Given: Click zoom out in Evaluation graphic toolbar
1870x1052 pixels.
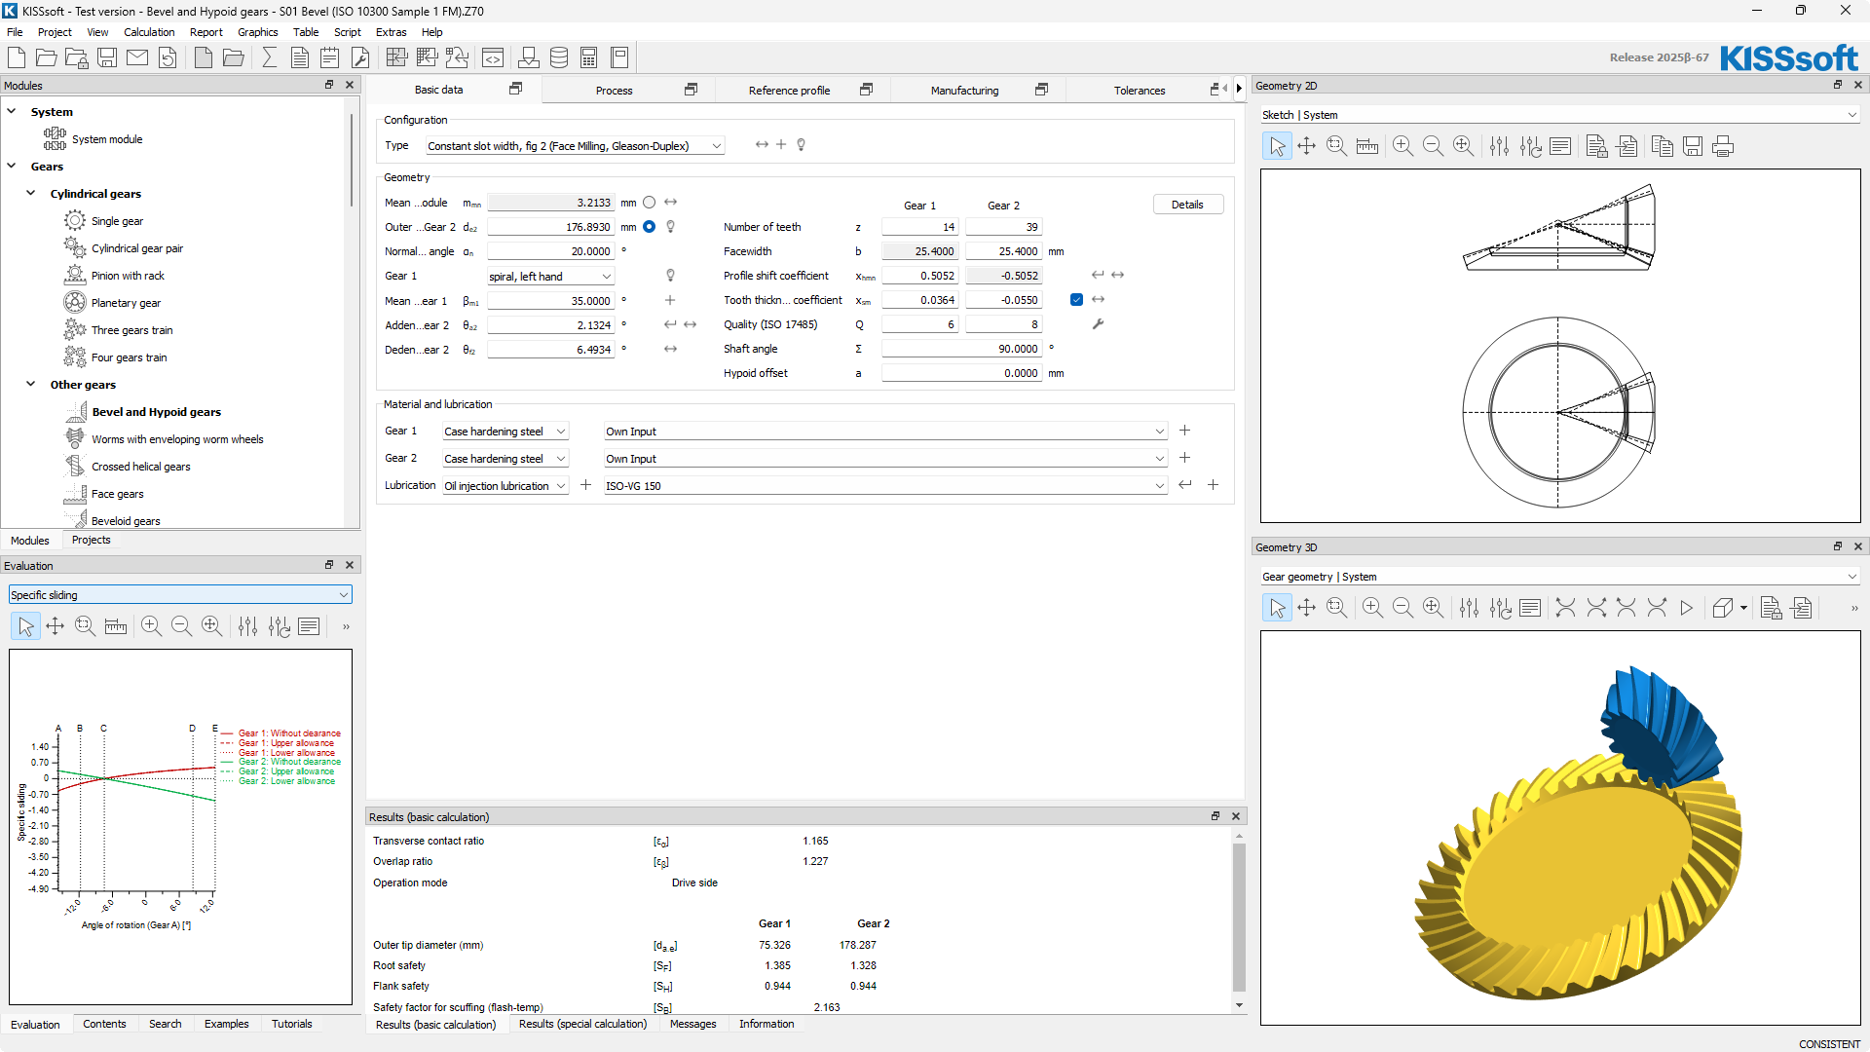Looking at the screenshot, I should [181, 626].
